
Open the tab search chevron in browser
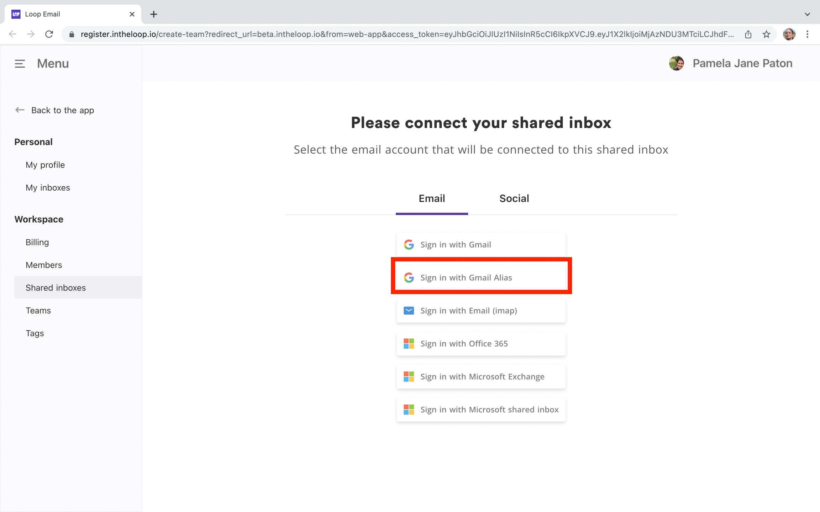point(807,14)
